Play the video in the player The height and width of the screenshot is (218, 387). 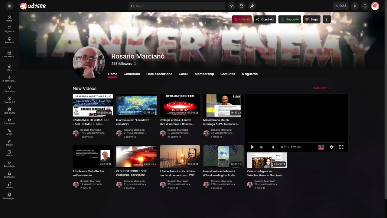[x=252, y=147]
